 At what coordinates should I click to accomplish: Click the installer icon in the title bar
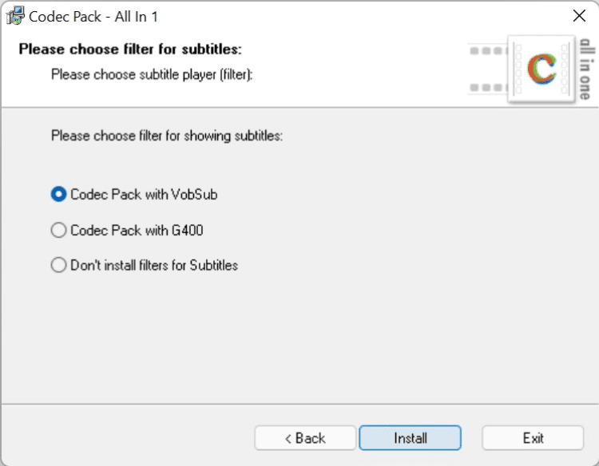15,16
